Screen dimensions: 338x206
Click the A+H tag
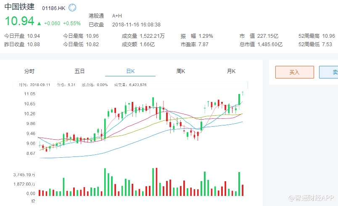[x=117, y=16]
